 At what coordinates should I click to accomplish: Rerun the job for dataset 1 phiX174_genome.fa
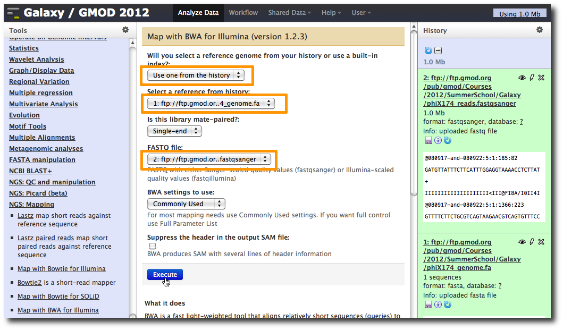pyautogui.click(x=448, y=304)
